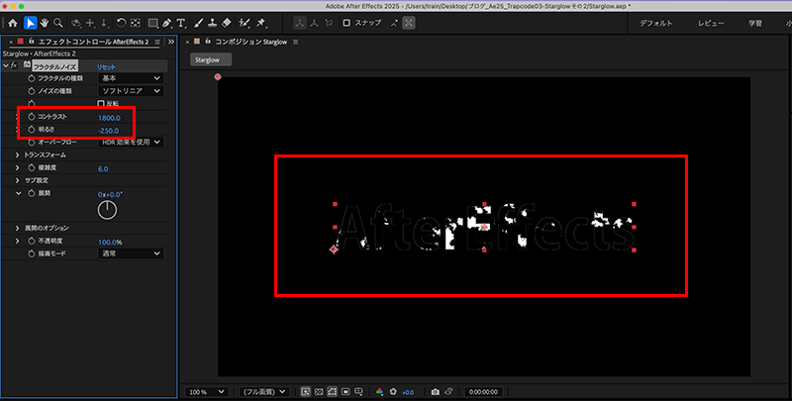The image size is (792, 401).
Task: Select the Pan Behind anchor point tool
Action: coord(135,23)
